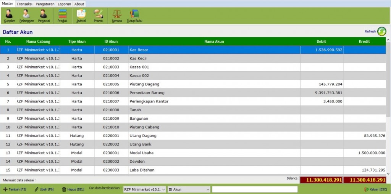The width and height of the screenshot is (391, 194).
Task: Select the Utang Bank row
Action: coord(193,144)
